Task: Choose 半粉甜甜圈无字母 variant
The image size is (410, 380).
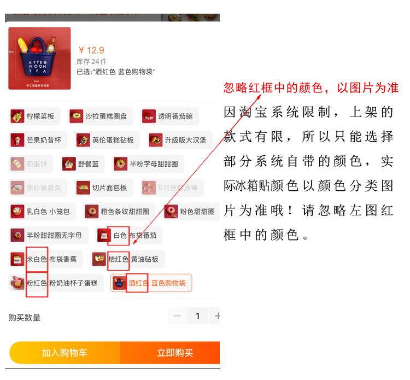Action: click(48, 235)
